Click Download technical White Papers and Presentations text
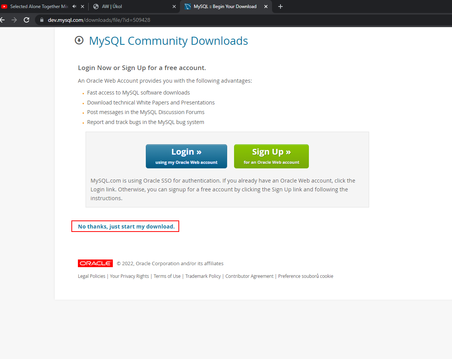Screen dimensions: 452x359 click(151, 103)
